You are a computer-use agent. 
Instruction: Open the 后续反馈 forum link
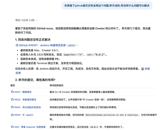point(147,69)
